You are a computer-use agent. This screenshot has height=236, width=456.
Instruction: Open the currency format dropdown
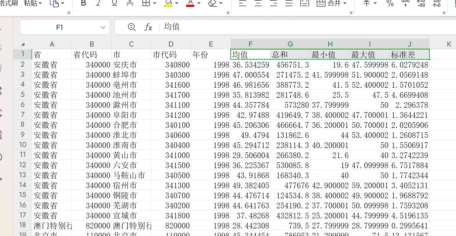coord(375,3)
